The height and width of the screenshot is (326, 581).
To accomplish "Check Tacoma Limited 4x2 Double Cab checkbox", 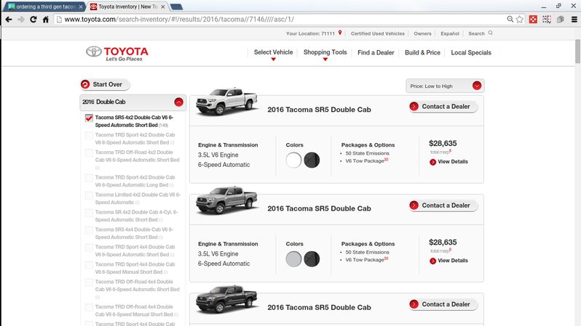I will [89, 195].
